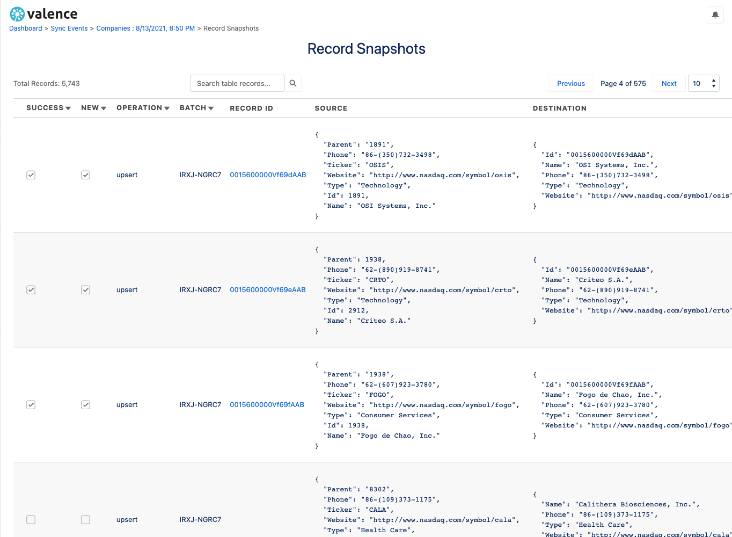Click the Page 4 of 575 indicator
This screenshot has width=732, height=537.
tap(623, 83)
